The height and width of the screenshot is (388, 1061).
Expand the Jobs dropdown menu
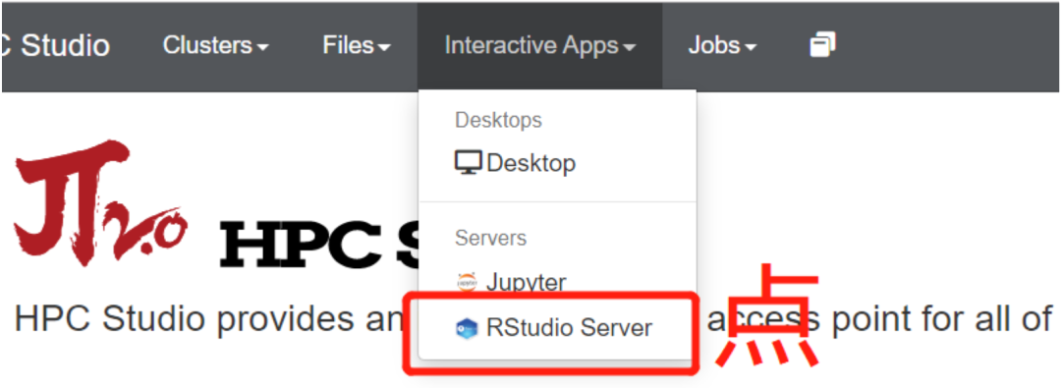click(722, 46)
